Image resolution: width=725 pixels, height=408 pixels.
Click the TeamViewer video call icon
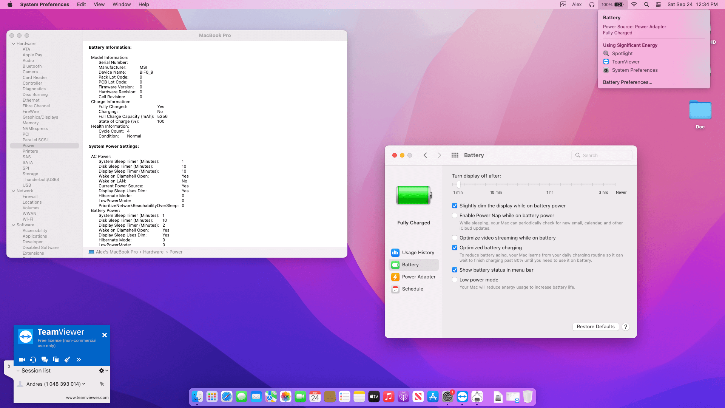click(x=22, y=360)
